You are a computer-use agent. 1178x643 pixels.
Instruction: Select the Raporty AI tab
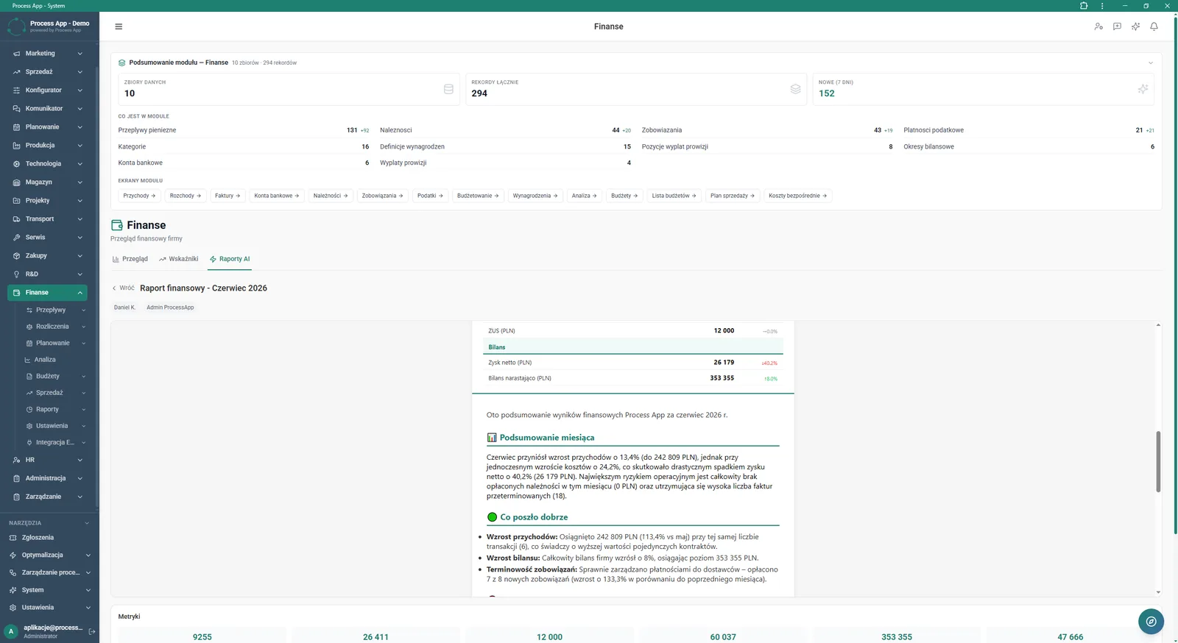(x=230, y=259)
